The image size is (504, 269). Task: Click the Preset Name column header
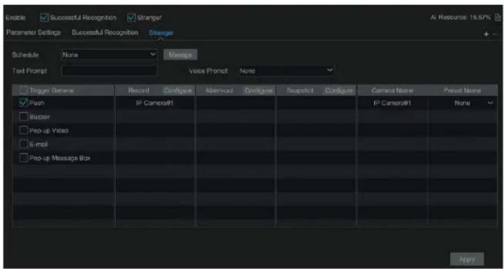point(462,91)
